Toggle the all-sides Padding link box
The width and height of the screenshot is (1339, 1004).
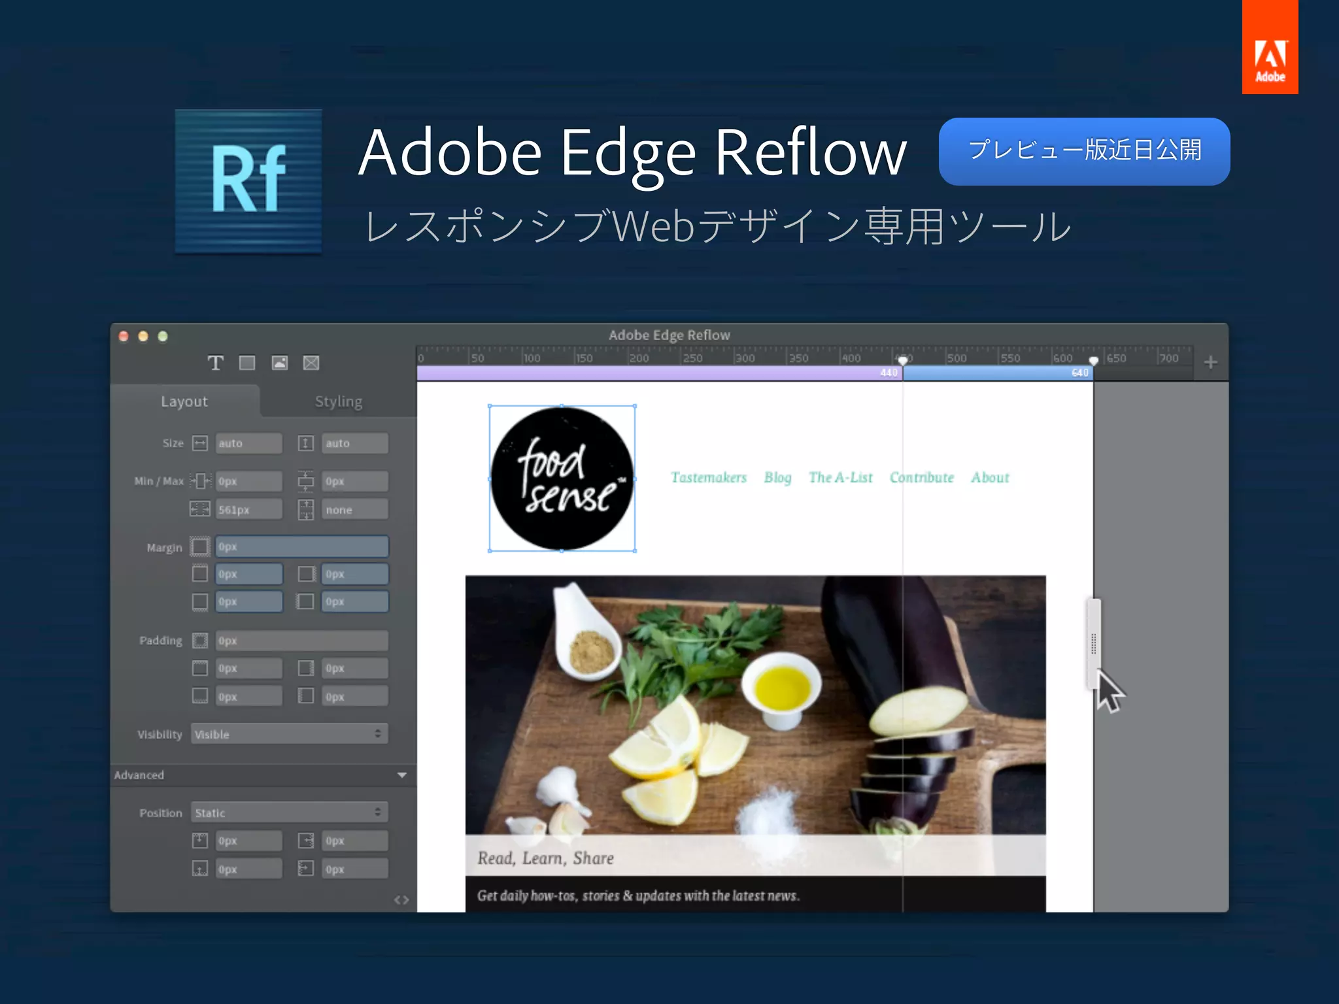(200, 641)
